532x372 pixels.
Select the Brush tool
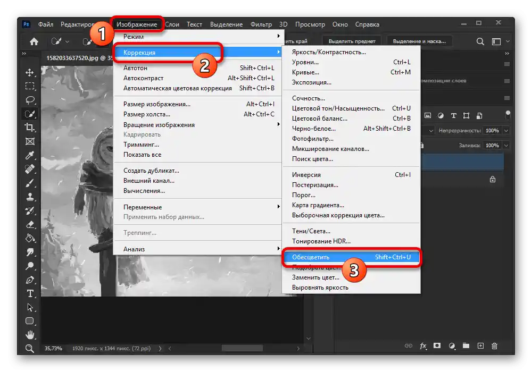point(30,184)
